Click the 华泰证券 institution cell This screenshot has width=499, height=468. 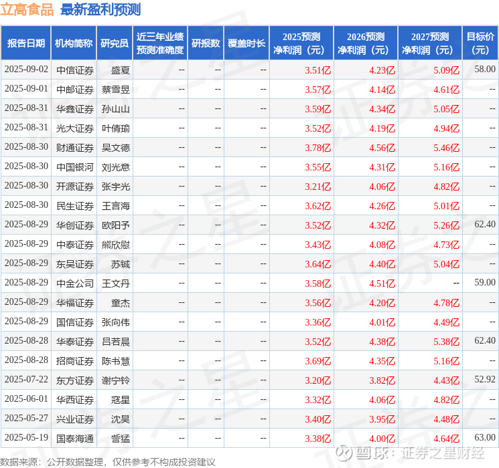coord(75,342)
